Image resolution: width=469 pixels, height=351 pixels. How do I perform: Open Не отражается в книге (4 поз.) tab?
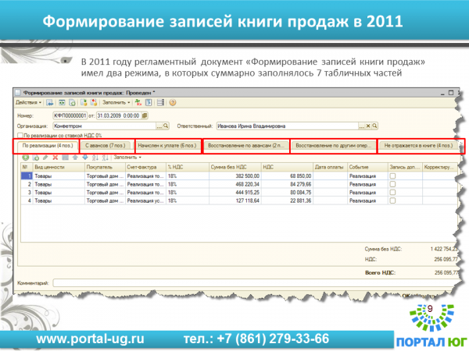tap(418, 146)
